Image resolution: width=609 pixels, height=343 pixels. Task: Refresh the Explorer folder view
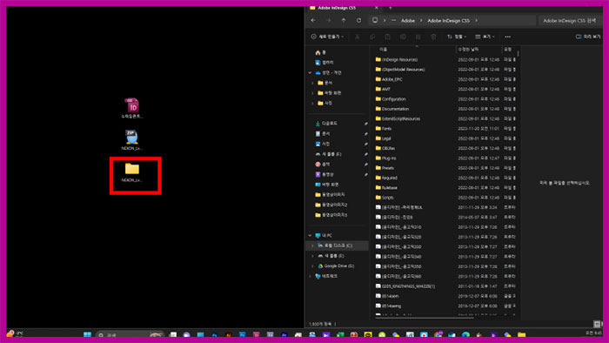coord(358,21)
